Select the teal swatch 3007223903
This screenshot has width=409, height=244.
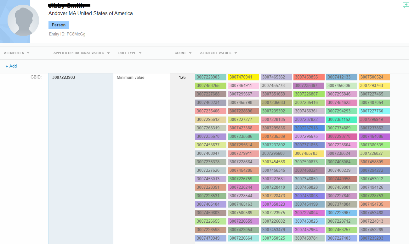pos(211,77)
